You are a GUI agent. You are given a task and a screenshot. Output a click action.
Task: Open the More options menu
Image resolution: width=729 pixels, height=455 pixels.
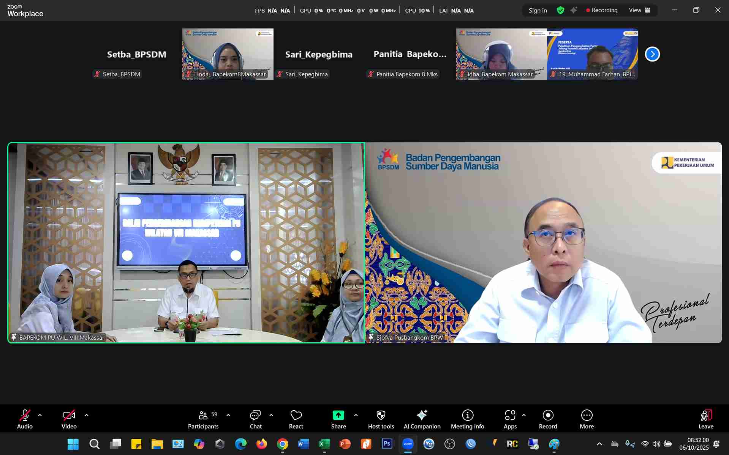(x=587, y=419)
